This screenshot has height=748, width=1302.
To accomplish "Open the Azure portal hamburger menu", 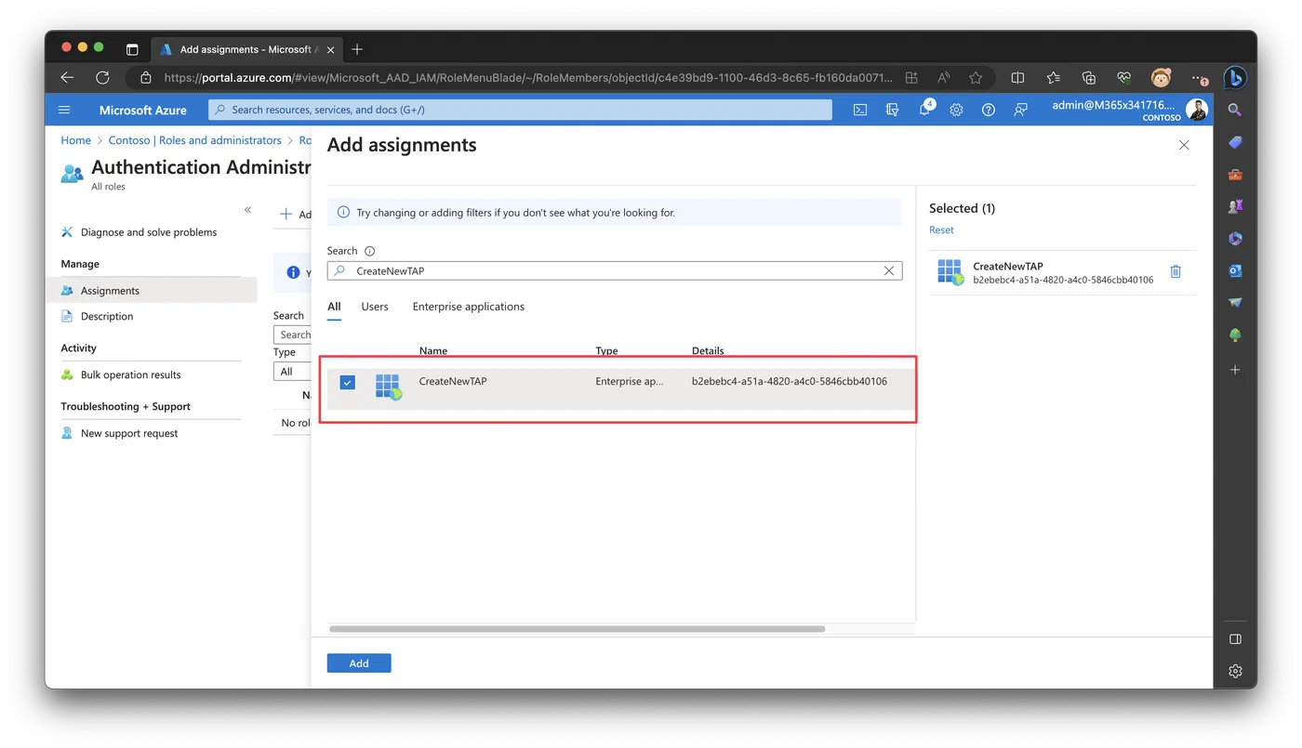I will click(64, 110).
